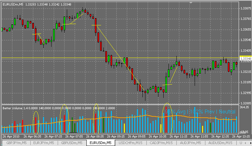The width and height of the screenshot is (252, 146).
Task: Click the 26 Apr 2010 date label
Action: coord(11,136)
